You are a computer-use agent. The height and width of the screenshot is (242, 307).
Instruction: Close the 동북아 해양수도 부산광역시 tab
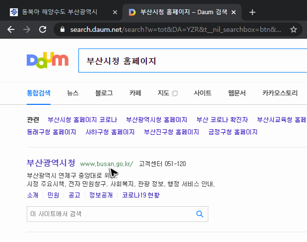(115, 12)
